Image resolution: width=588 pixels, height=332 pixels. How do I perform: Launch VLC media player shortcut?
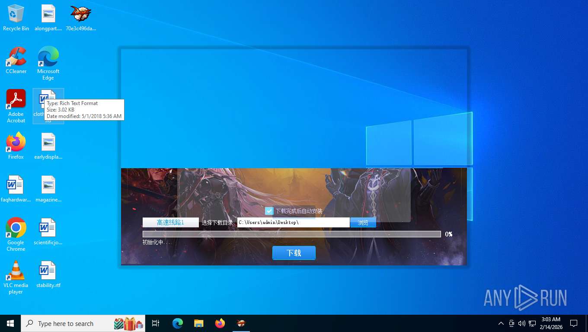point(16,277)
